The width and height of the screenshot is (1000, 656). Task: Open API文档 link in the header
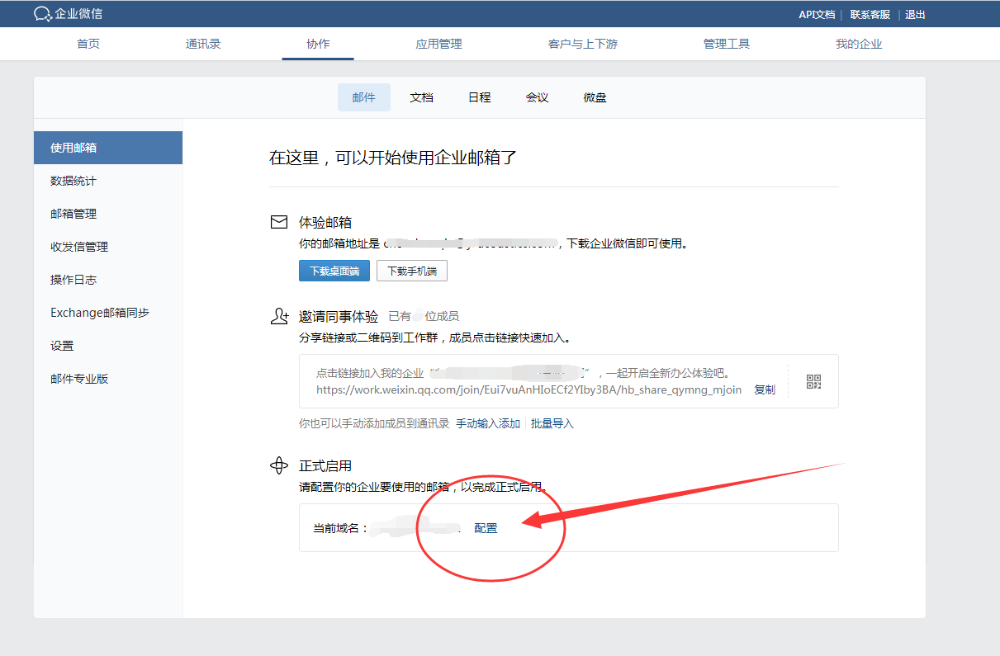[816, 14]
